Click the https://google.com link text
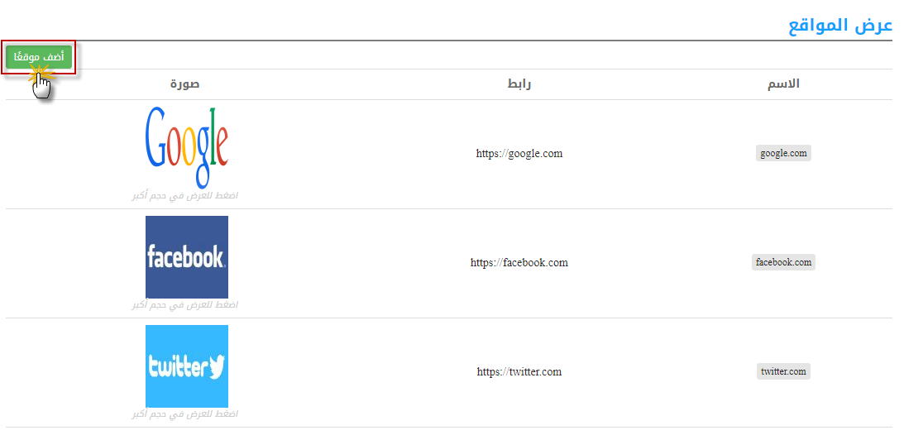 pos(519,153)
